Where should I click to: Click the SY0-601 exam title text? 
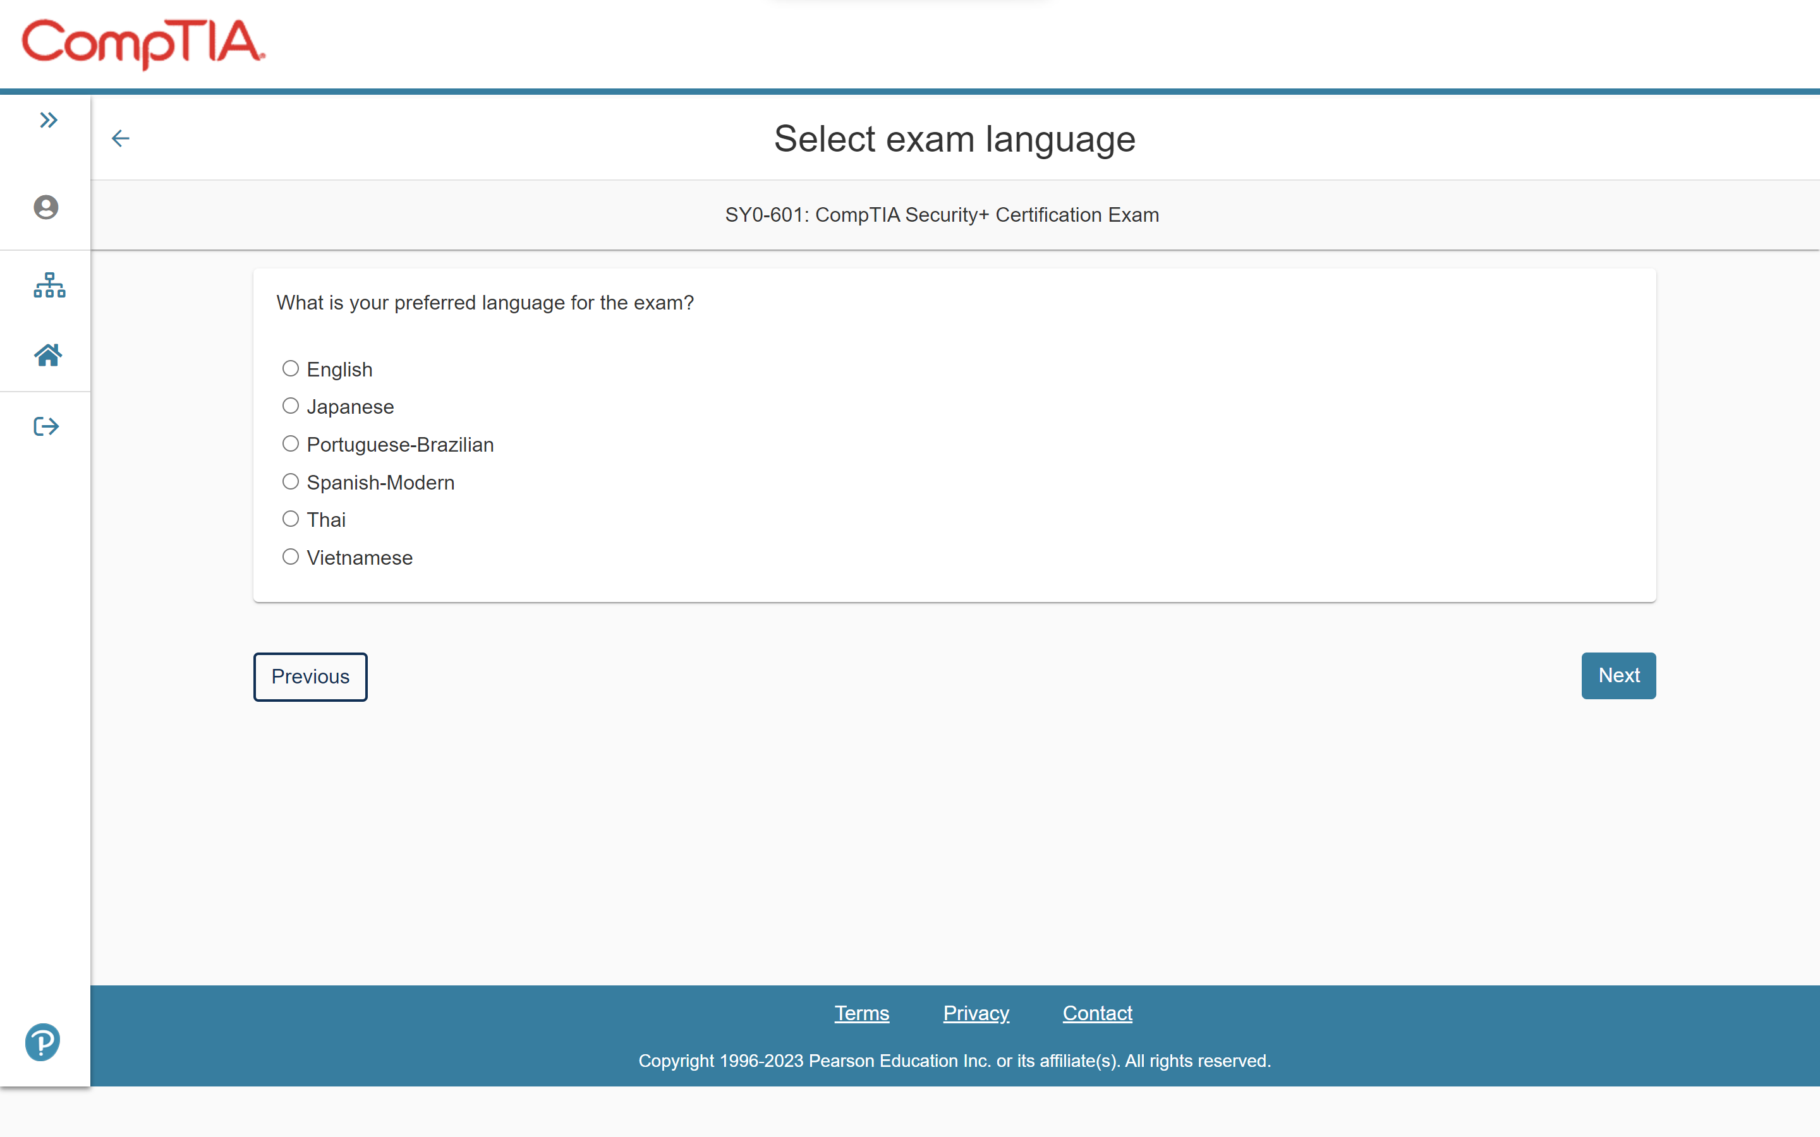pos(942,215)
